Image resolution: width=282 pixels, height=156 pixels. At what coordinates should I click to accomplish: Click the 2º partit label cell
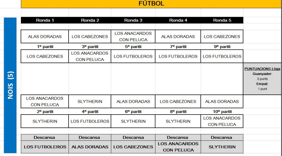[45, 112]
